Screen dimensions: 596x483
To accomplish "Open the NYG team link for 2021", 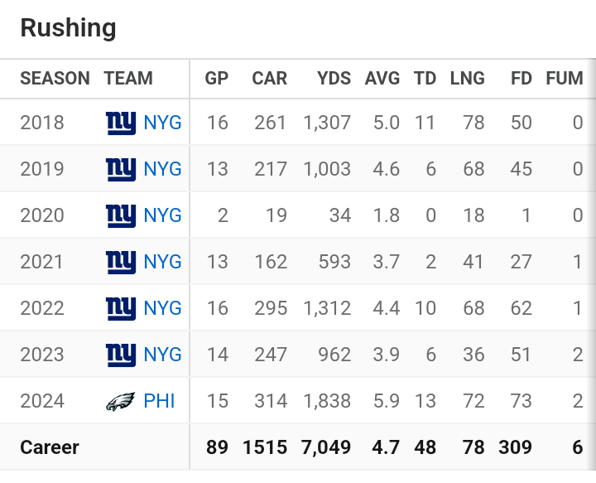I will 162,262.
